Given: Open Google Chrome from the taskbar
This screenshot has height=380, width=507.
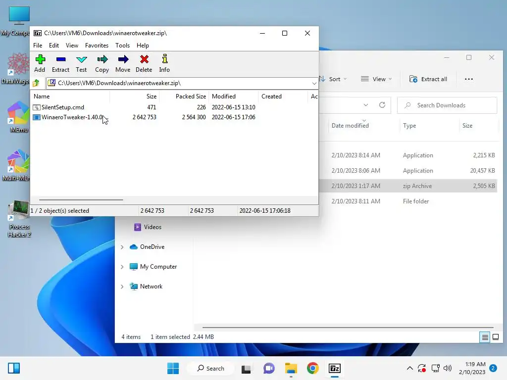Looking at the screenshot, I should point(313,368).
